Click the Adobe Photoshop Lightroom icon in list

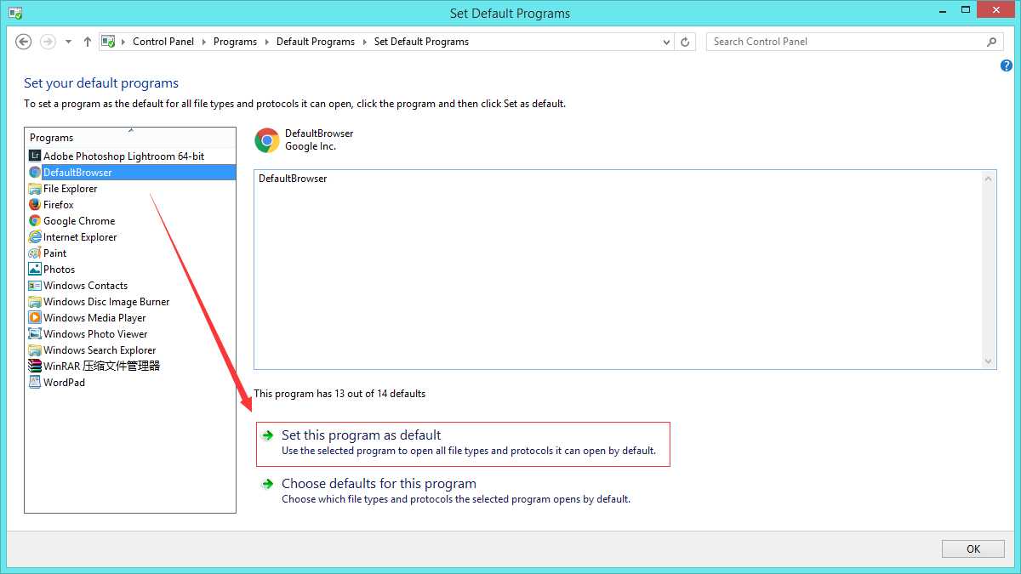pyautogui.click(x=35, y=156)
